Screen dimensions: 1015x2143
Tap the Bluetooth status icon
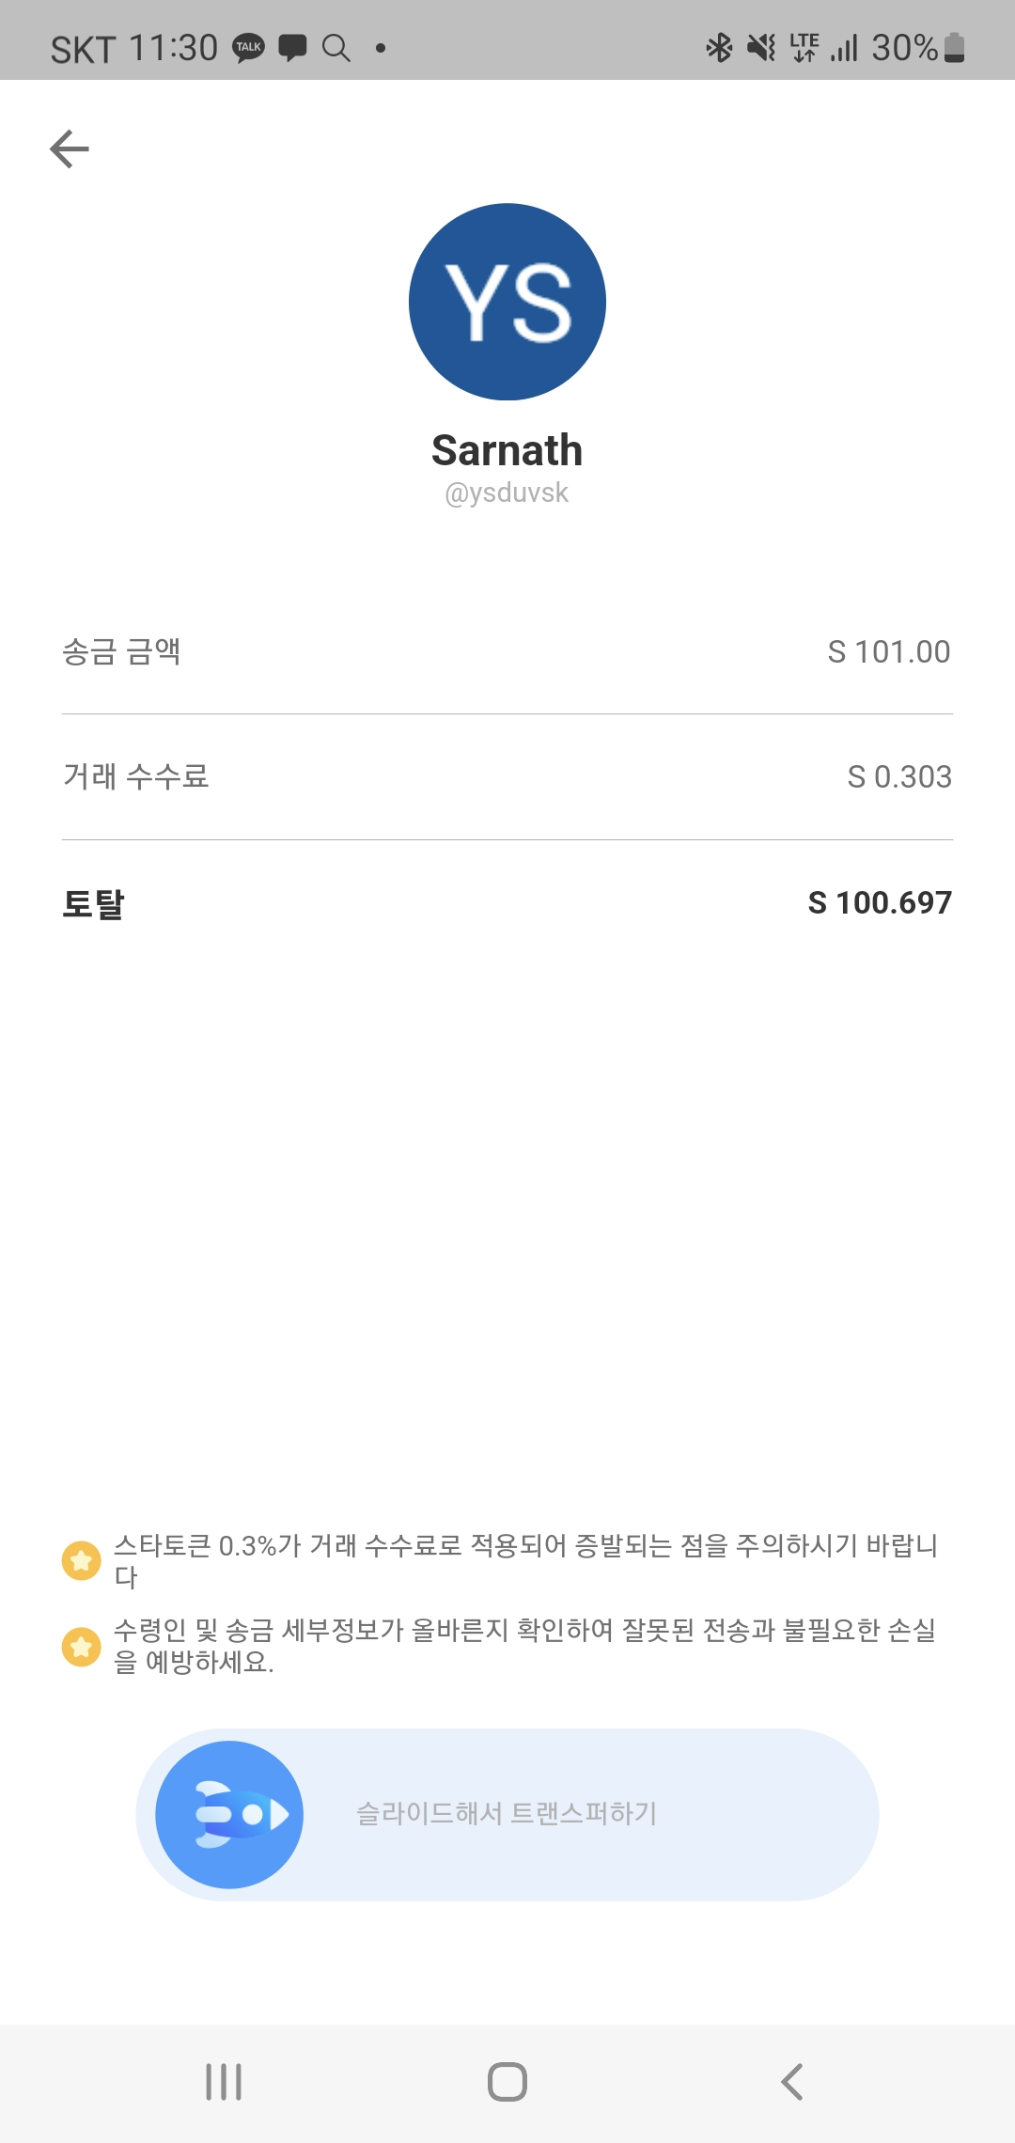coord(719,47)
